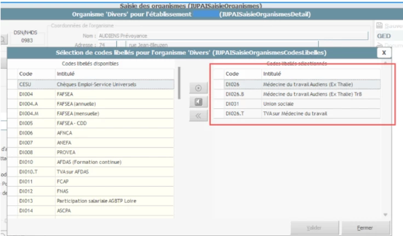This screenshot has width=403, height=236.
Task: Select the DI013 code cell
Action: click(x=36, y=202)
